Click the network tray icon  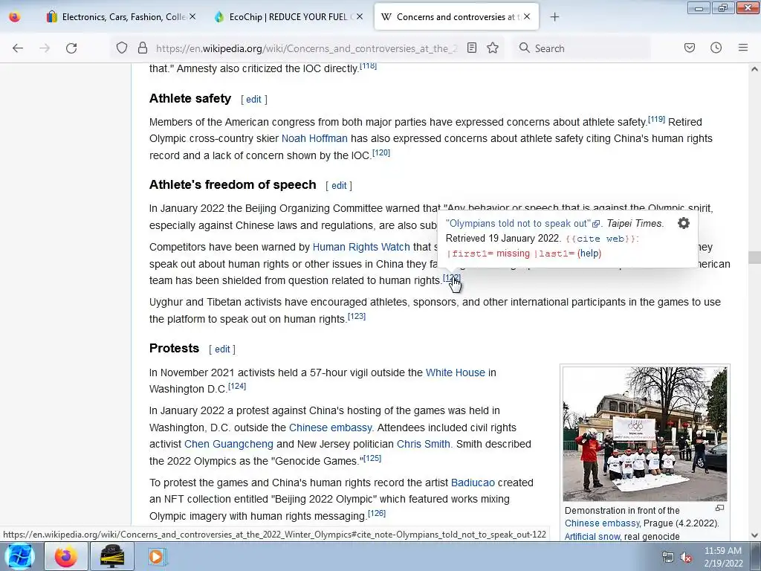(x=668, y=558)
